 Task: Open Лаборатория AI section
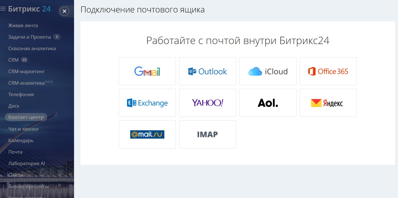coord(26,164)
